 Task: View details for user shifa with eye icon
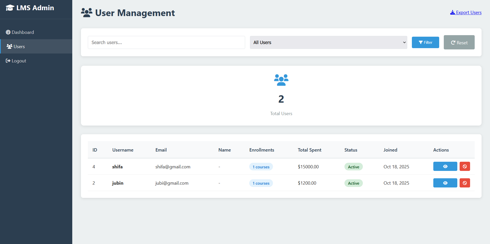445,166
